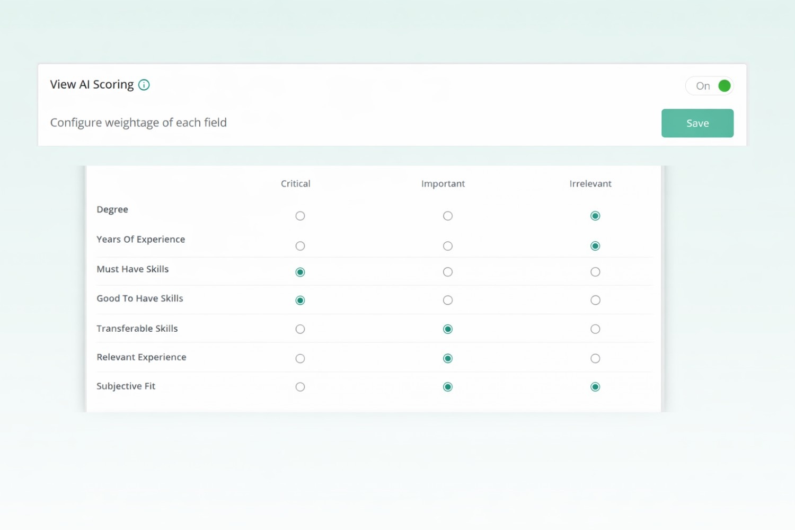Save the weightage configuration

pos(697,123)
